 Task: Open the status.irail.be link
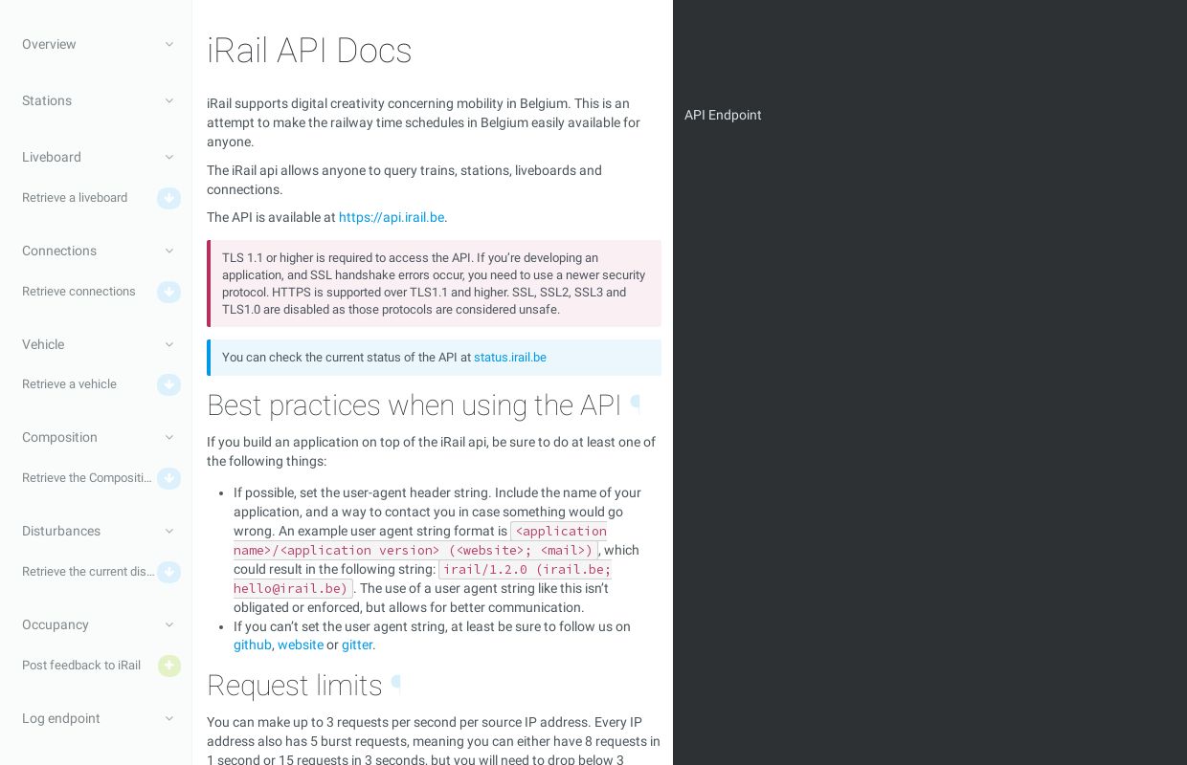510,358
